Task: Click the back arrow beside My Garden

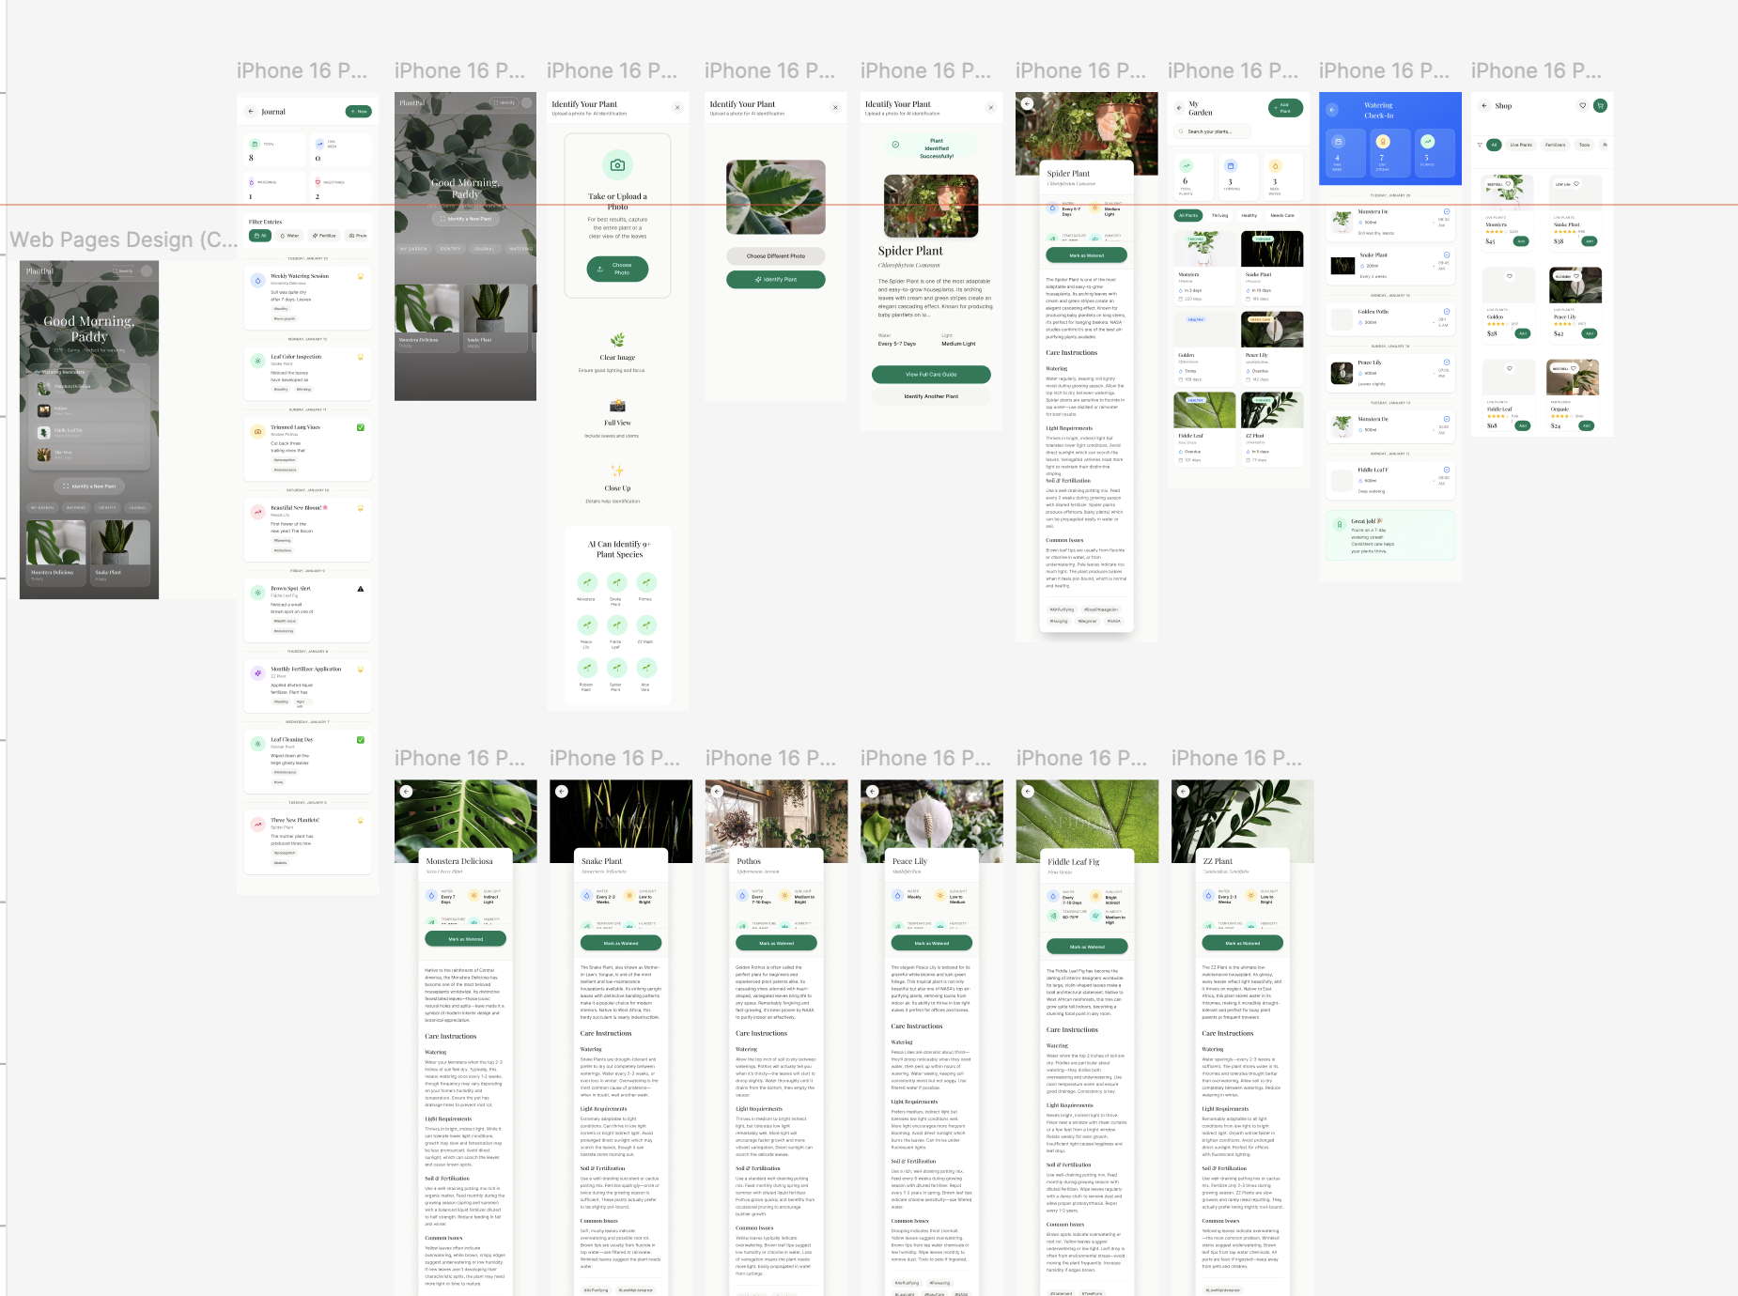Action: tap(1179, 108)
